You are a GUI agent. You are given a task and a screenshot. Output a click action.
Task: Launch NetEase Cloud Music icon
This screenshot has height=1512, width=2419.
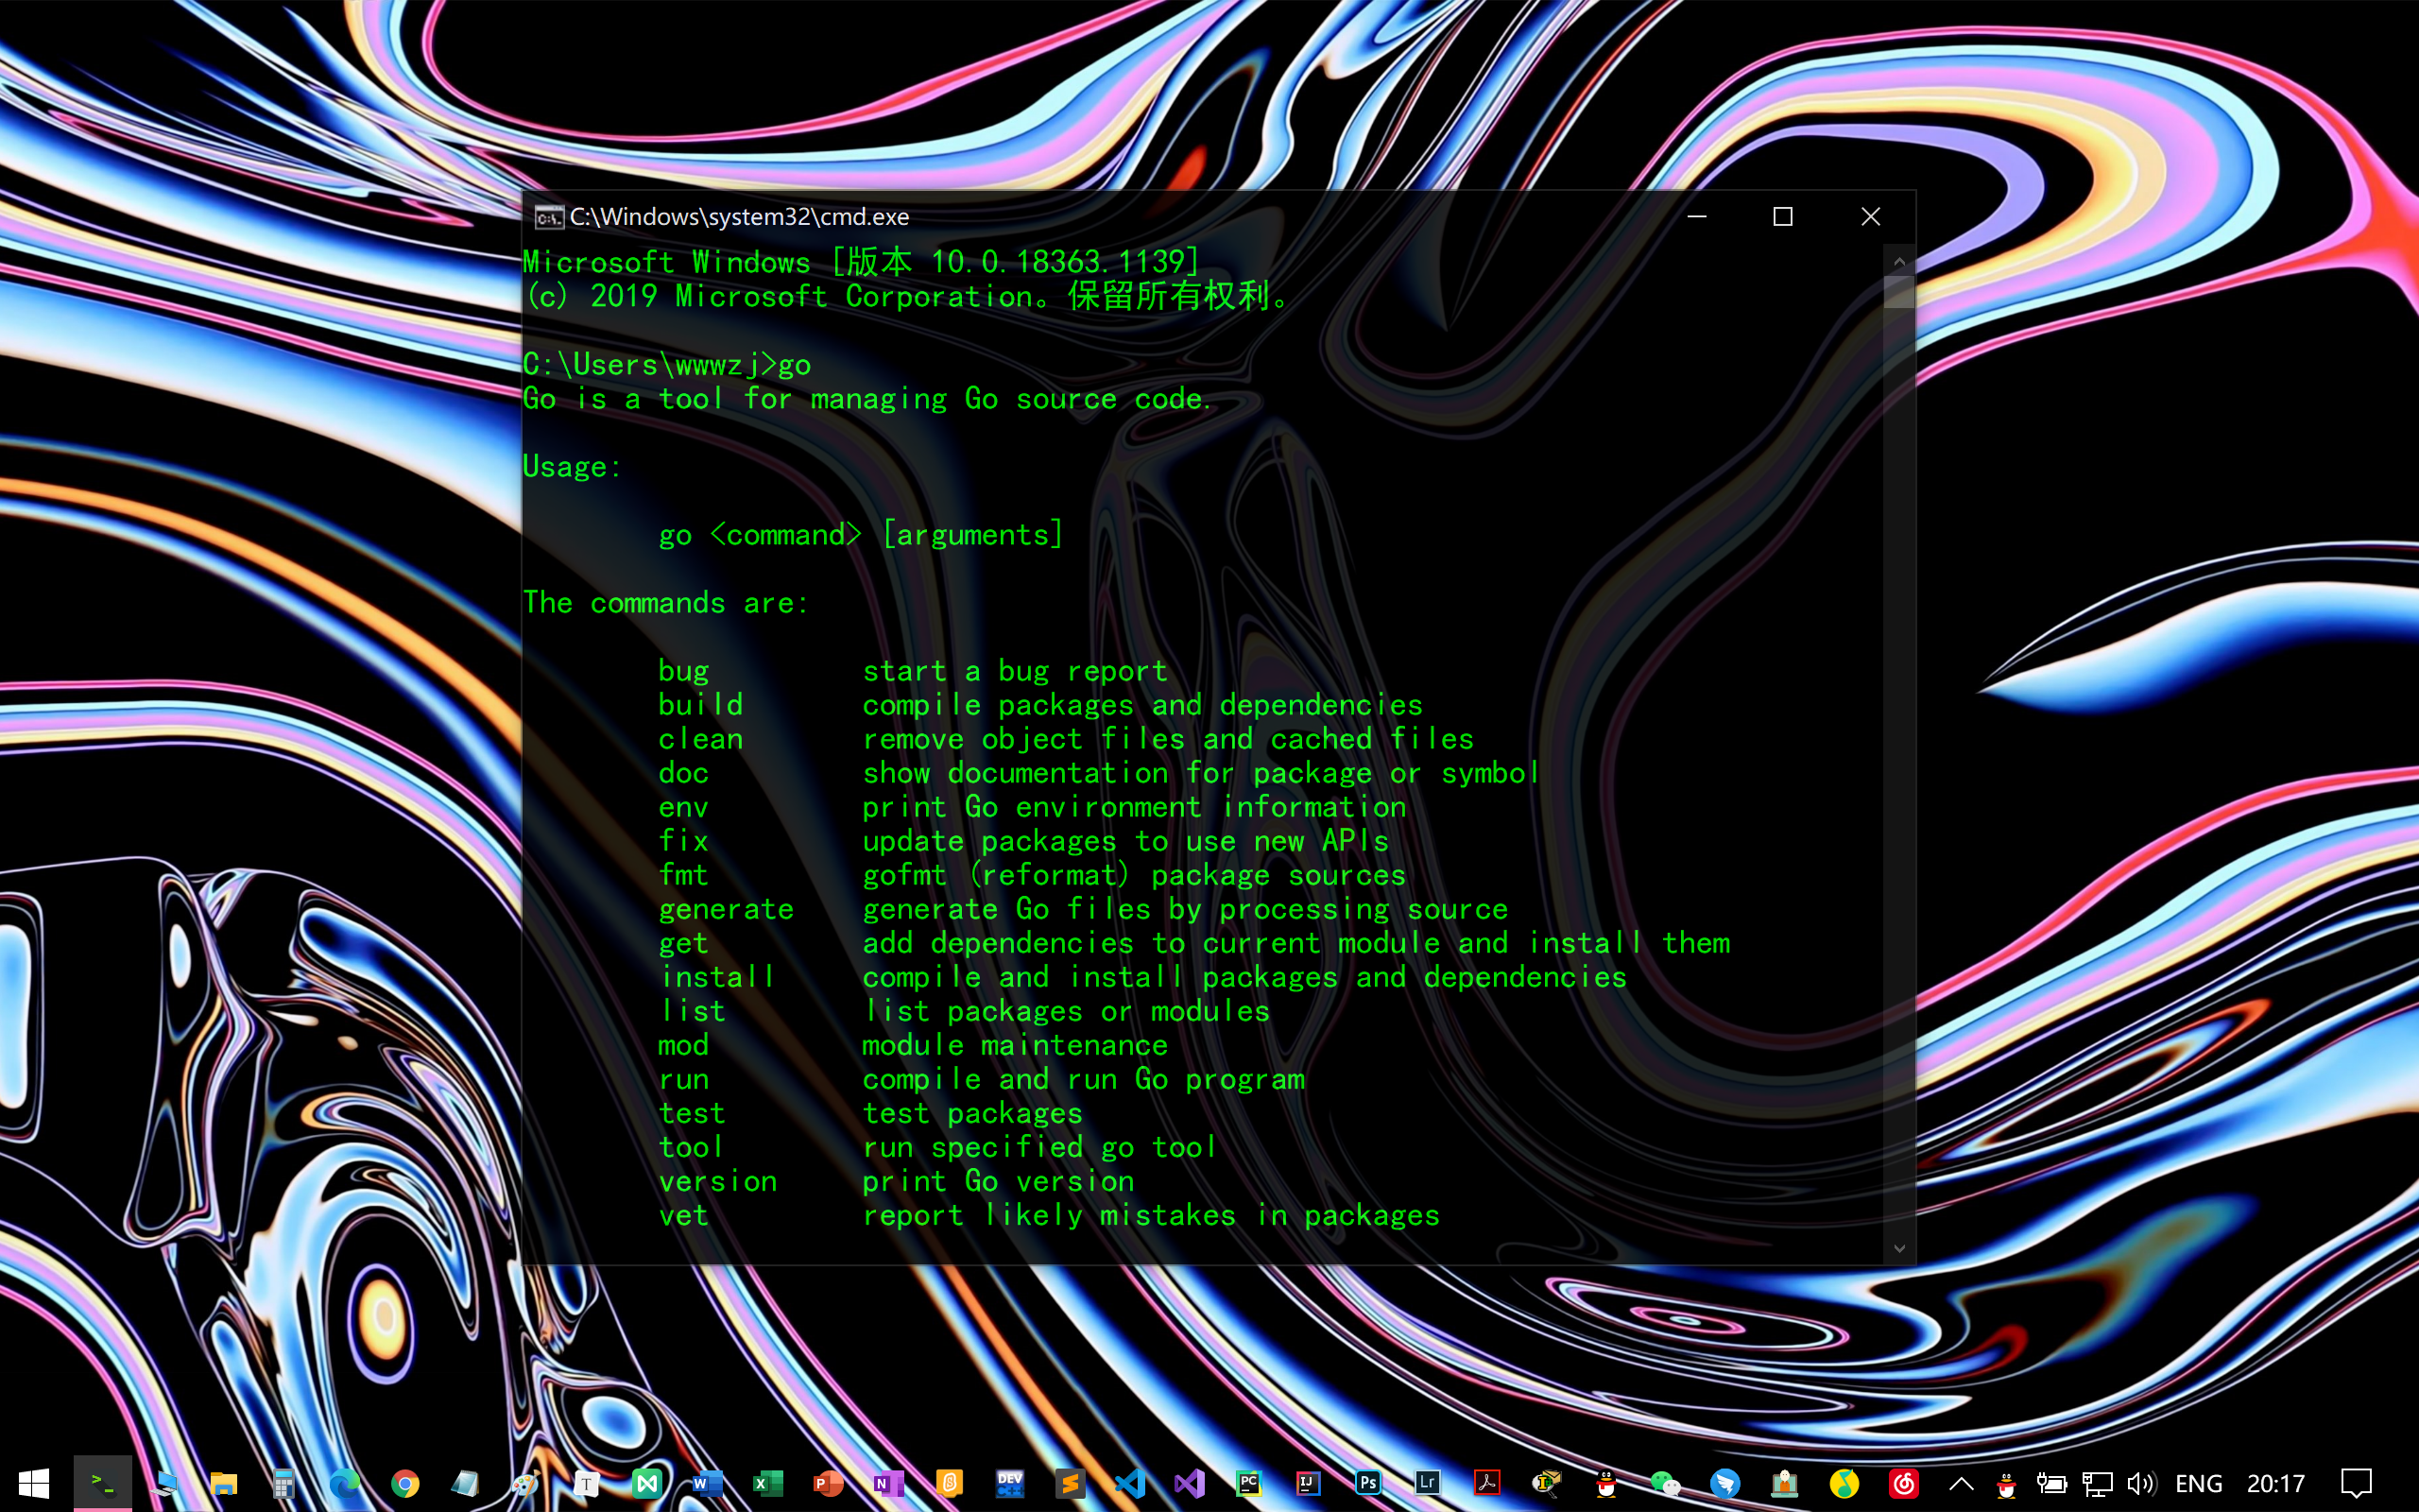(x=1903, y=1483)
